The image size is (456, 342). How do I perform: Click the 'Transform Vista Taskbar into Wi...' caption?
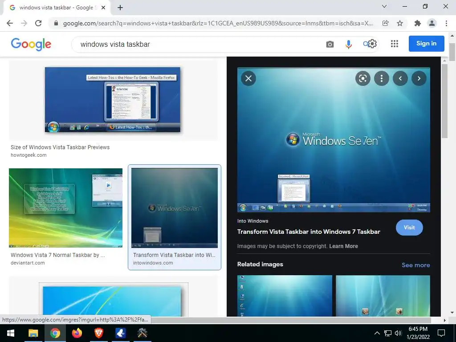(174, 255)
